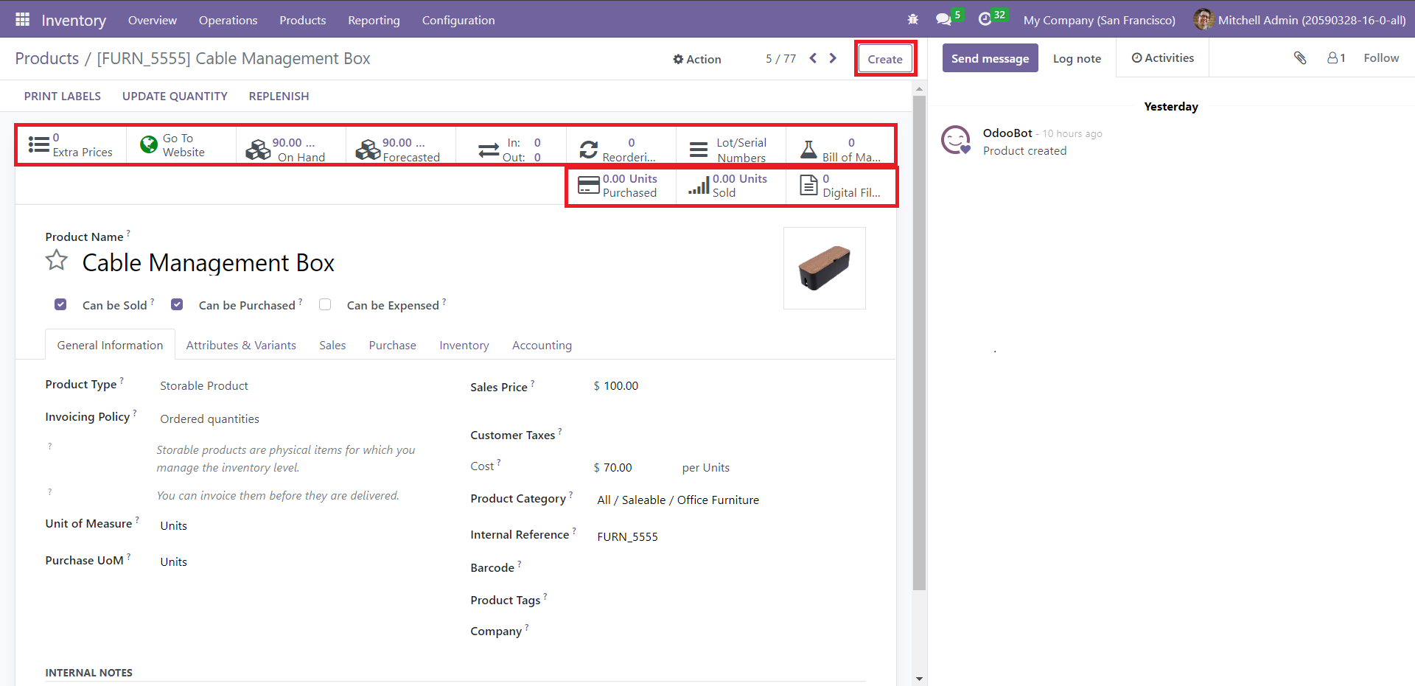Click OdooBot avatar in chatter
The image size is (1415, 686).
[956, 140]
